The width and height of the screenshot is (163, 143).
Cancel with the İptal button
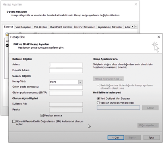click(151, 137)
